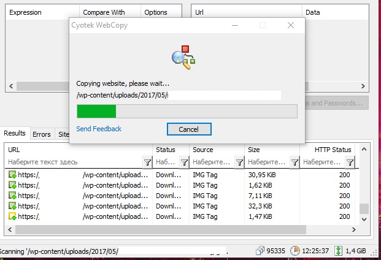Click the Source filter text field
The width and height of the screenshot is (381, 260).
point(213,162)
